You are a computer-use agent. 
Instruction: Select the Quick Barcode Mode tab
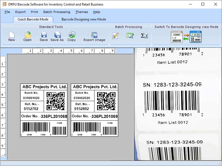coord(33,19)
